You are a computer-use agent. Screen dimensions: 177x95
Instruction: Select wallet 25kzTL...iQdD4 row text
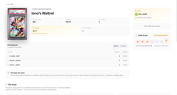pos(15,65)
